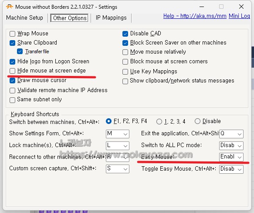Enable Show clipboard/network status messages
This screenshot has height=213, width=254.
(x=125, y=81)
